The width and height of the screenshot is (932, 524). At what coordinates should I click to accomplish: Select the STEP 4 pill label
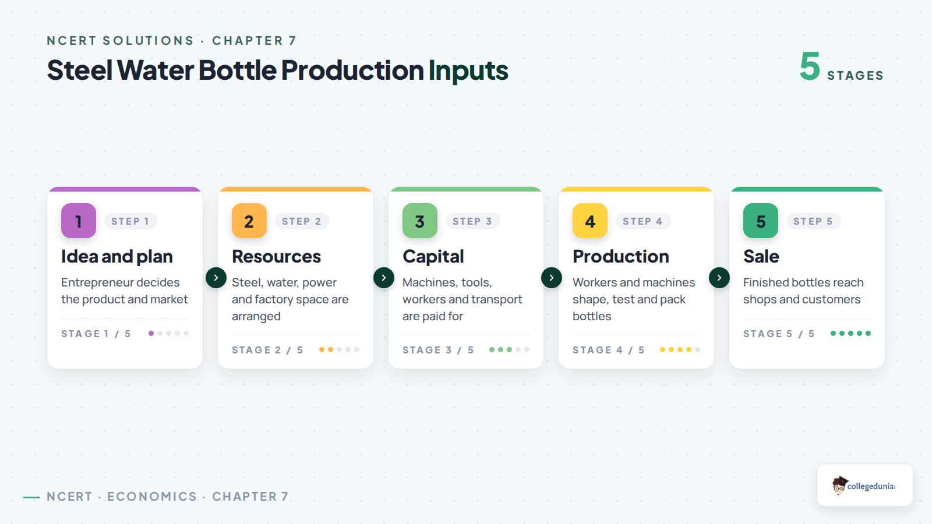[x=642, y=221]
